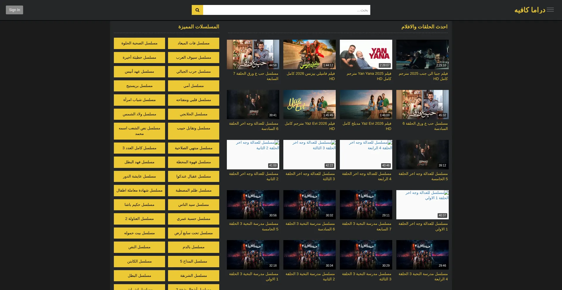Open للعدالة وجه اخر الحلقة 2 الثانية title link
The height and width of the screenshot is (290, 562).
tap(253, 176)
